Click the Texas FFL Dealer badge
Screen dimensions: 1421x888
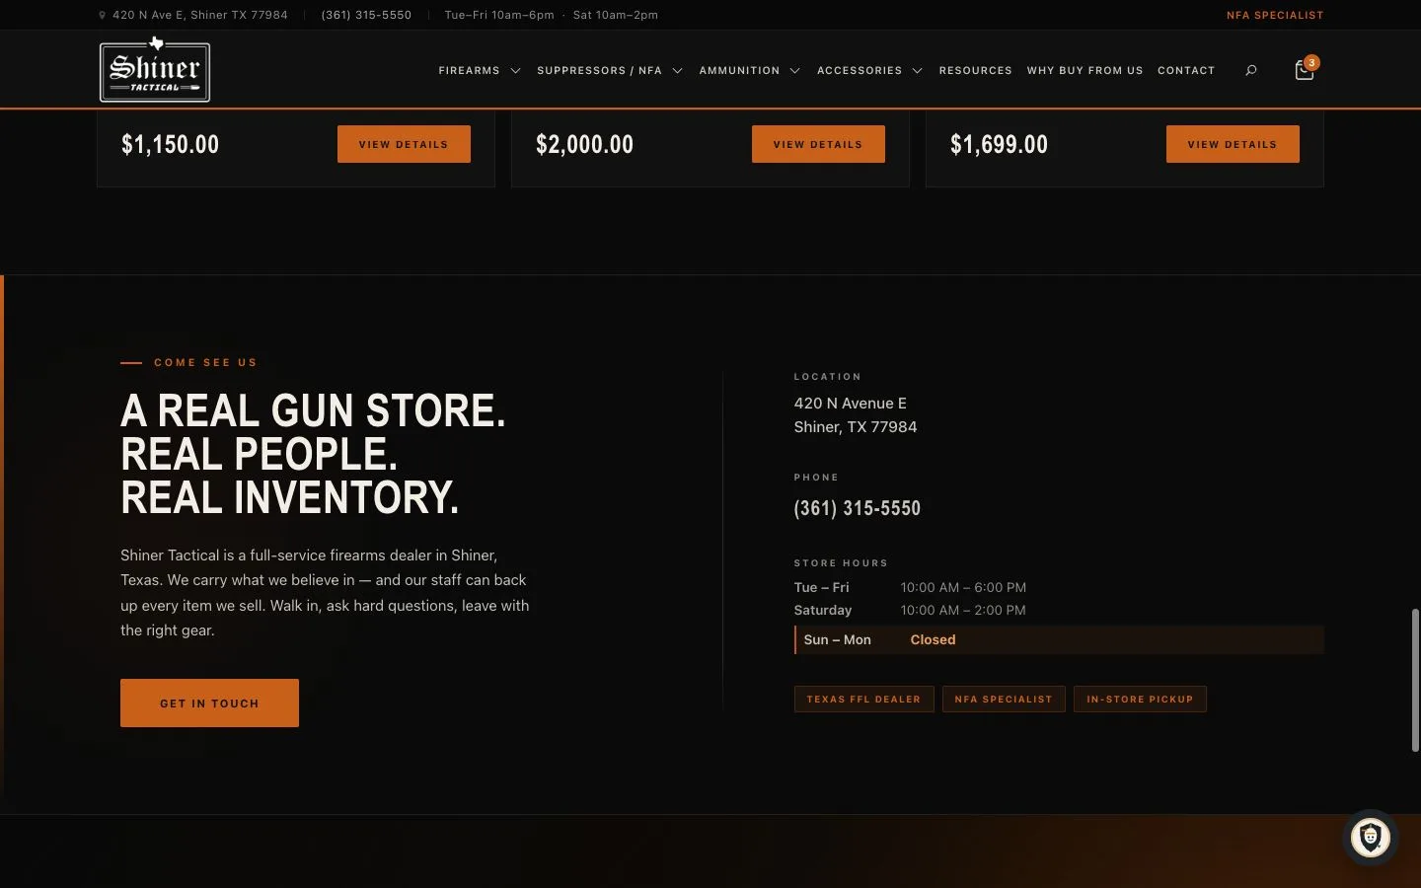coord(863,699)
